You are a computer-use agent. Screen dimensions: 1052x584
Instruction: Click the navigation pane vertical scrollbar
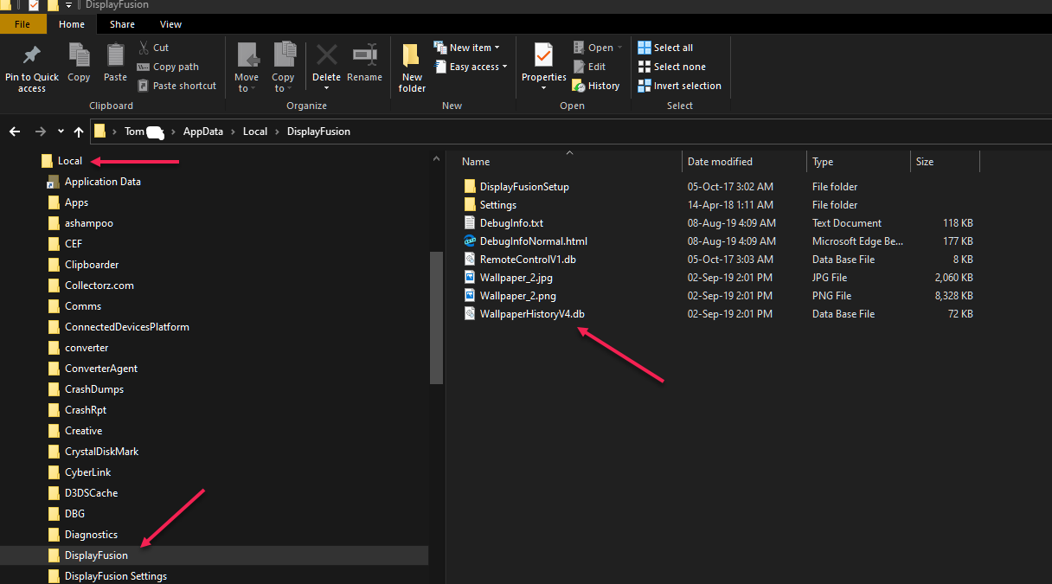(436, 317)
